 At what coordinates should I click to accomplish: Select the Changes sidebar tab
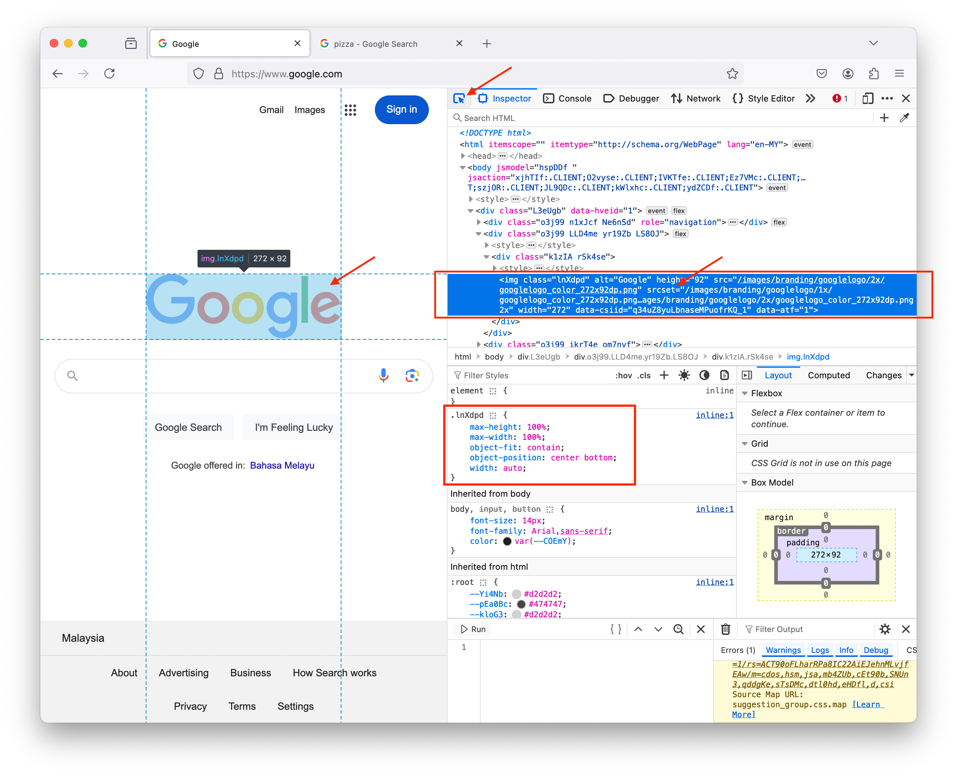pos(883,375)
